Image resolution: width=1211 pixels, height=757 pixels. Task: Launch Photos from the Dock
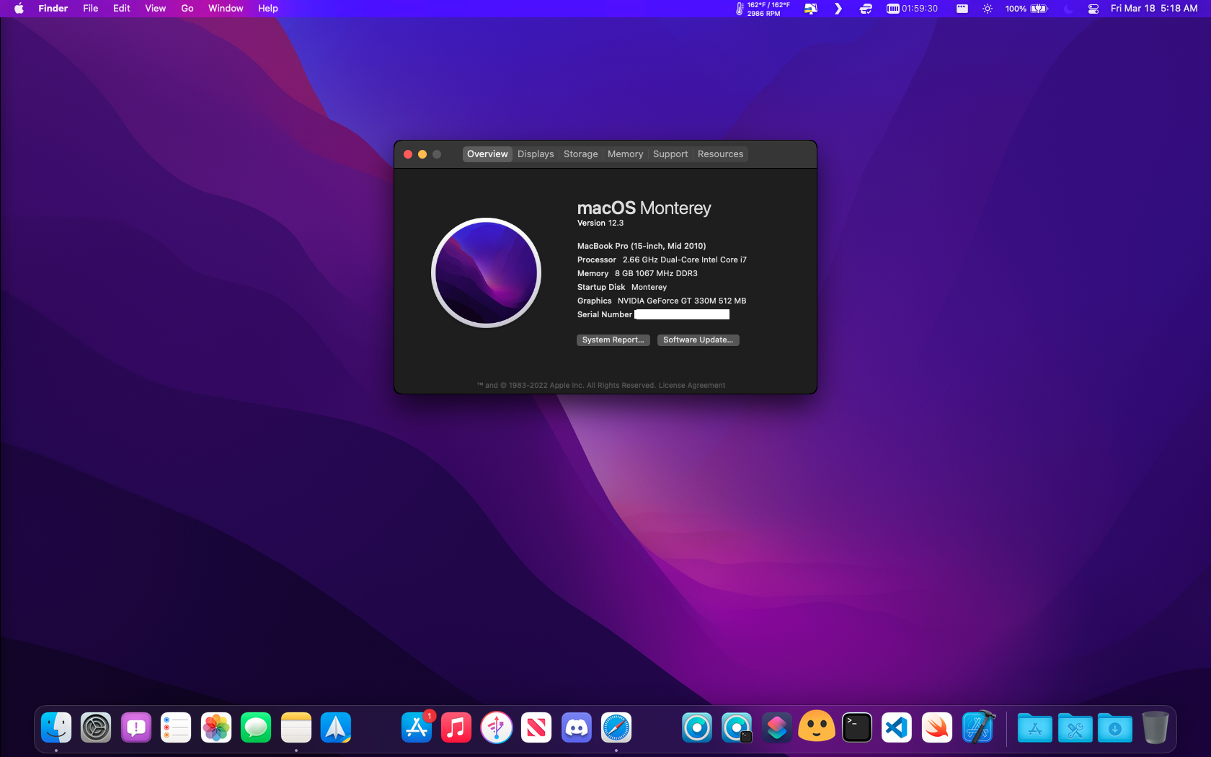click(216, 727)
